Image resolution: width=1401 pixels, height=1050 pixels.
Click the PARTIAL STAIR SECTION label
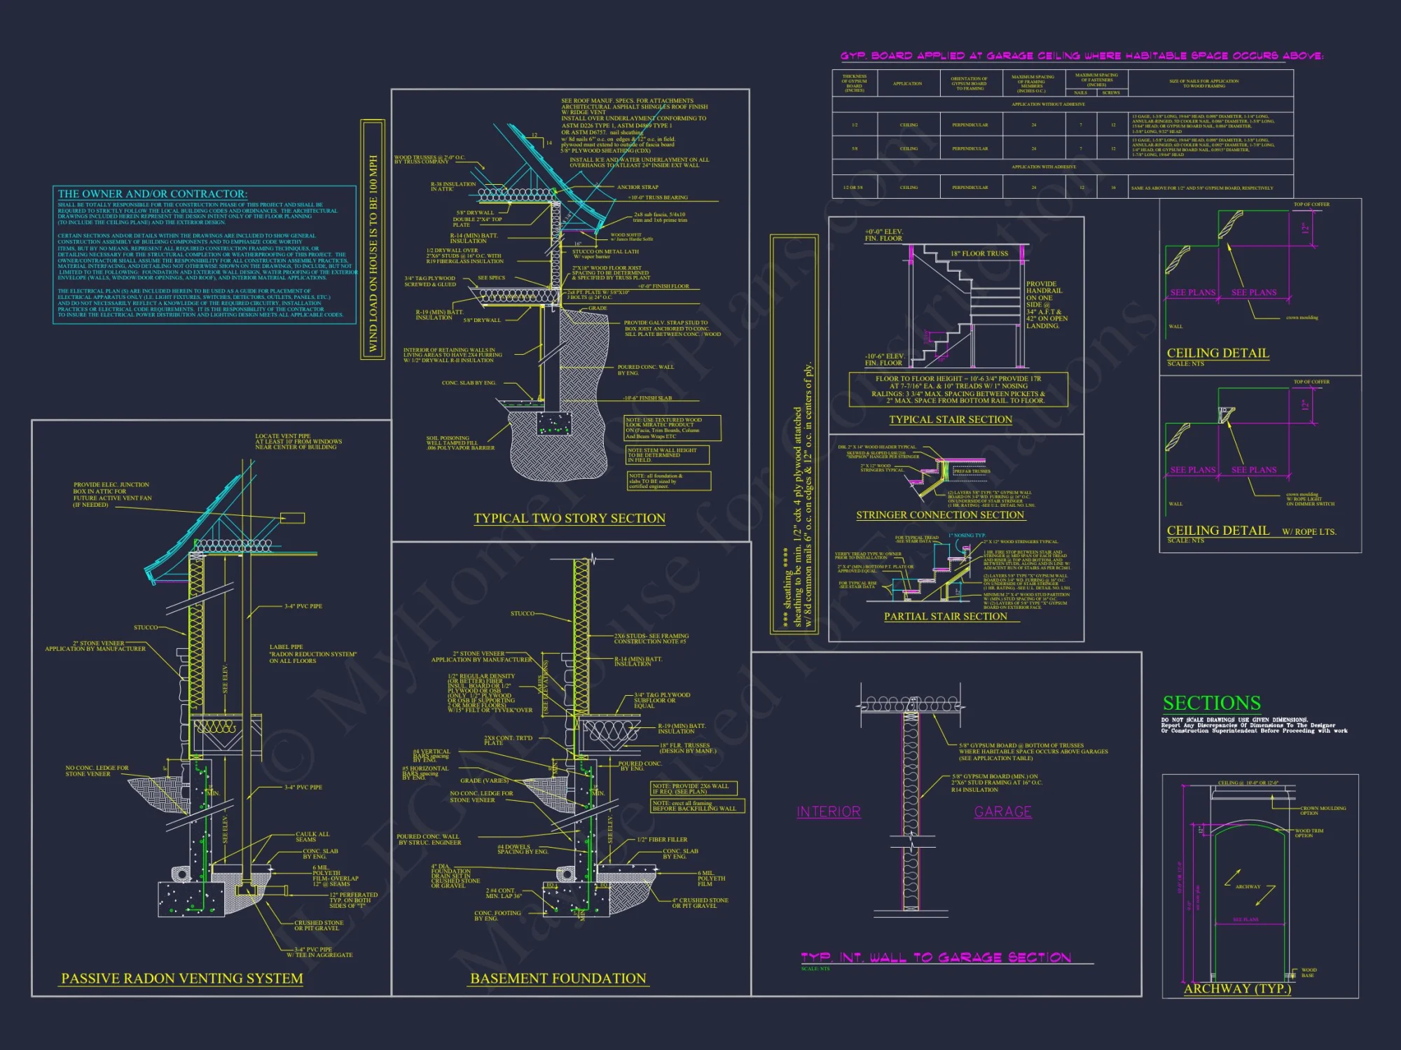[x=946, y=617]
